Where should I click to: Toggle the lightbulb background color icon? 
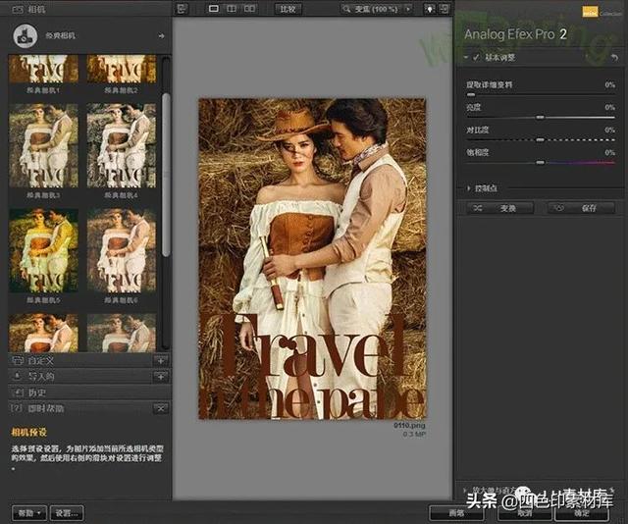point(430,9)
